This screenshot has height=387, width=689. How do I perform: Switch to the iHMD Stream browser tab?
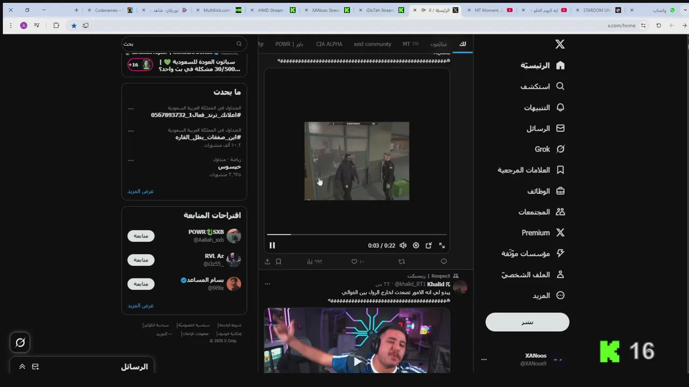(x=275, y=10)
